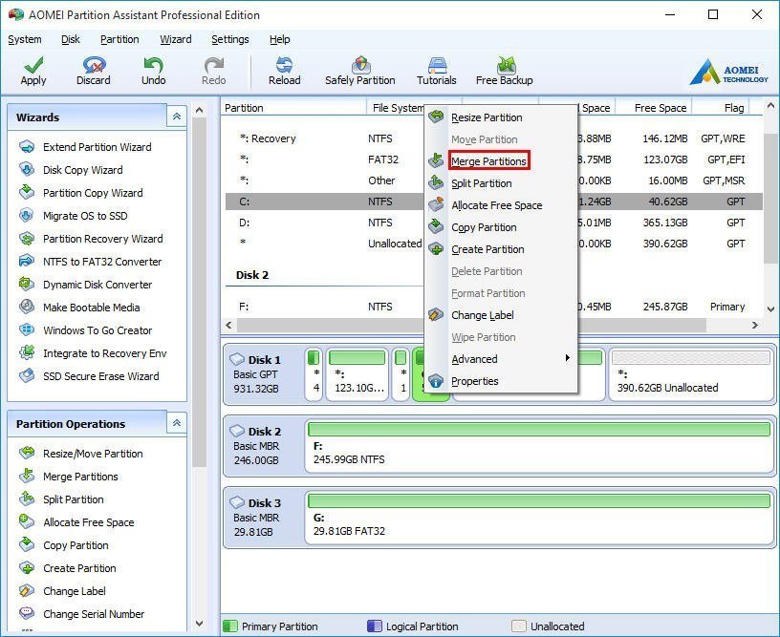Open the Settings menu

pyautogui.click(x=229, y=39)
